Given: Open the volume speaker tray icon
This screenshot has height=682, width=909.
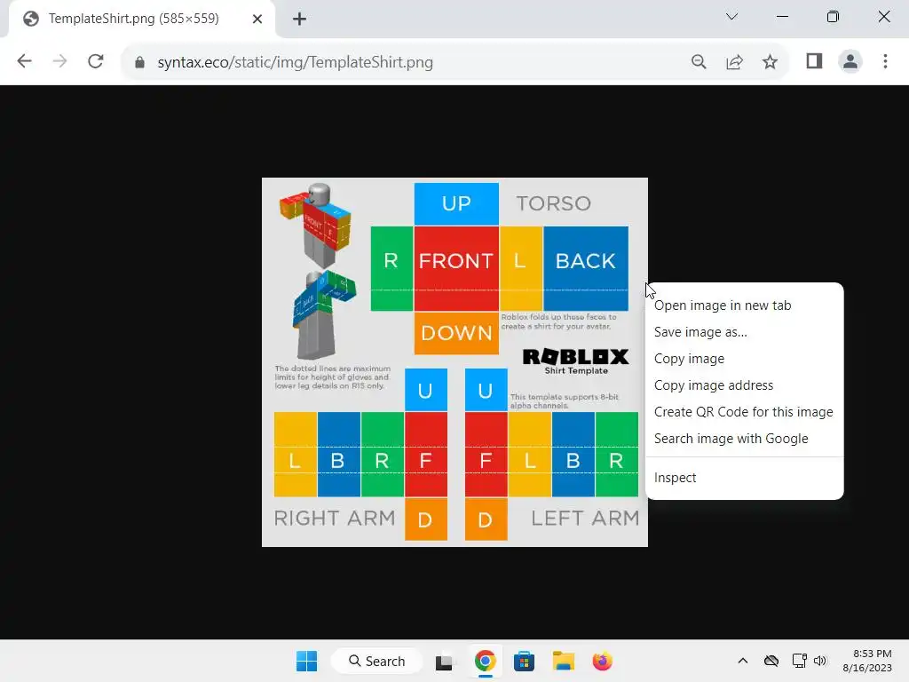Looking at the screenshot, I should 819,661.
